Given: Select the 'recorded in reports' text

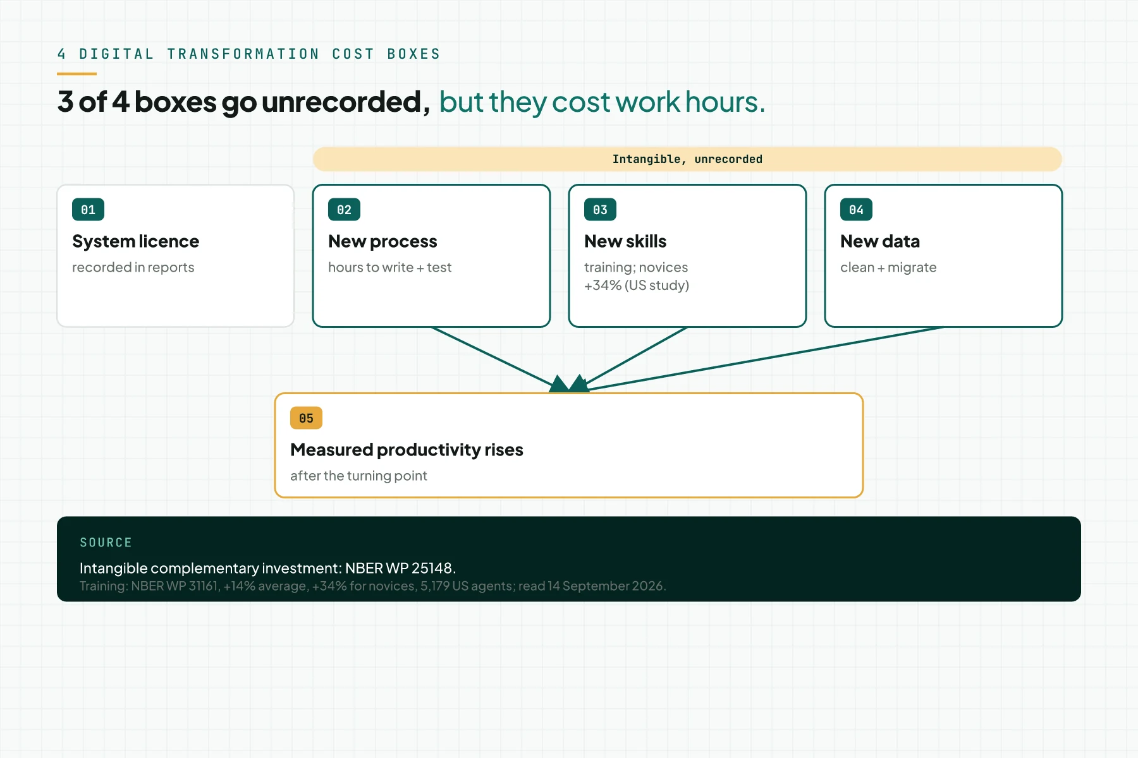Looking at the screenshot, I should (133, 267).
